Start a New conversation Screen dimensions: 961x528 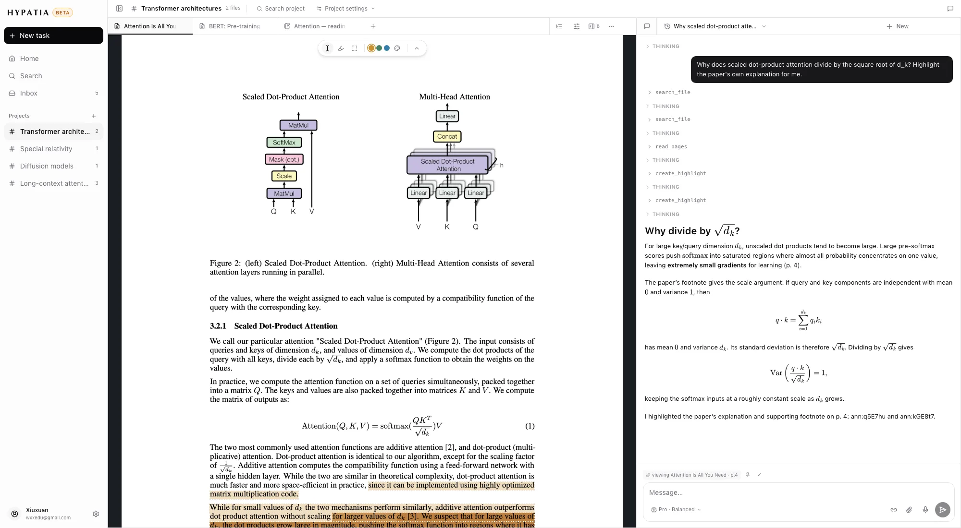[897, 26]
